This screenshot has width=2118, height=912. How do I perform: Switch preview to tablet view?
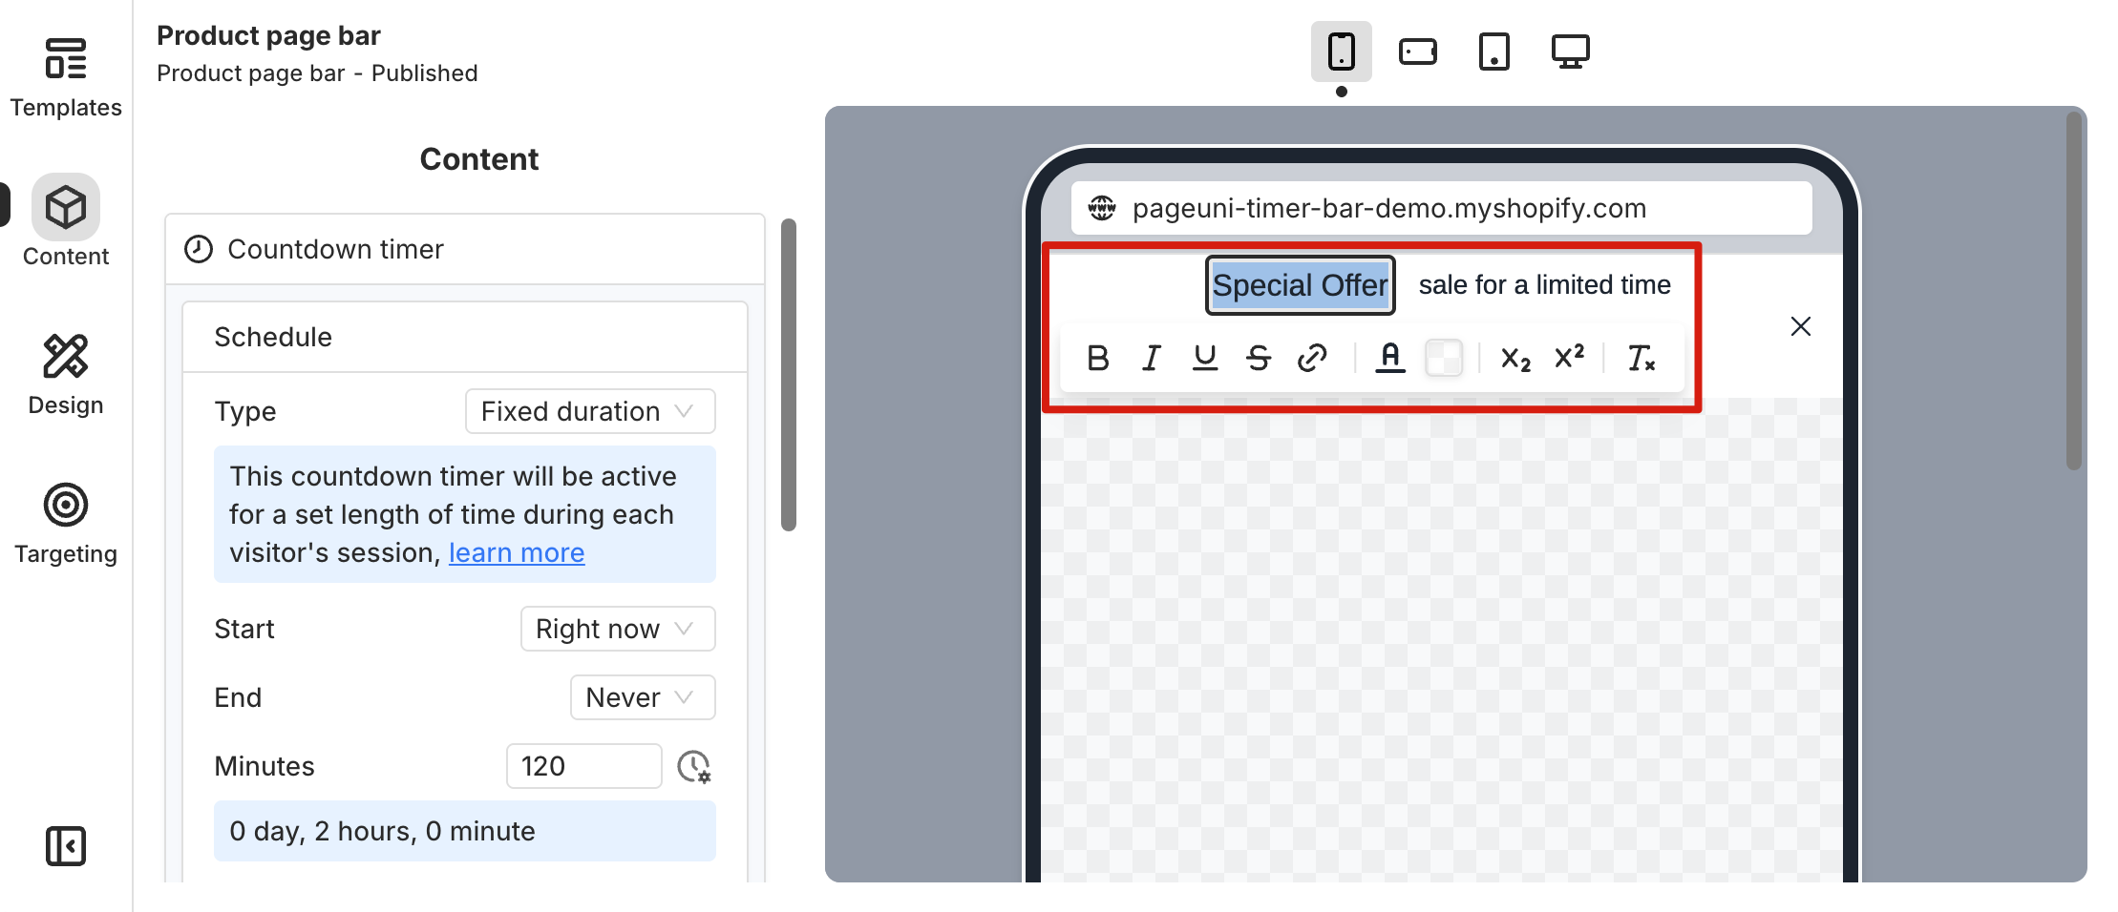[1494, 52]
